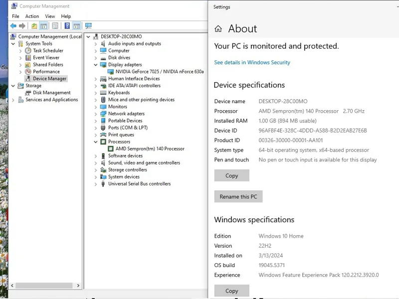Select the NVIDIA GeForce 7025 display adapter

tap(155, 72)
